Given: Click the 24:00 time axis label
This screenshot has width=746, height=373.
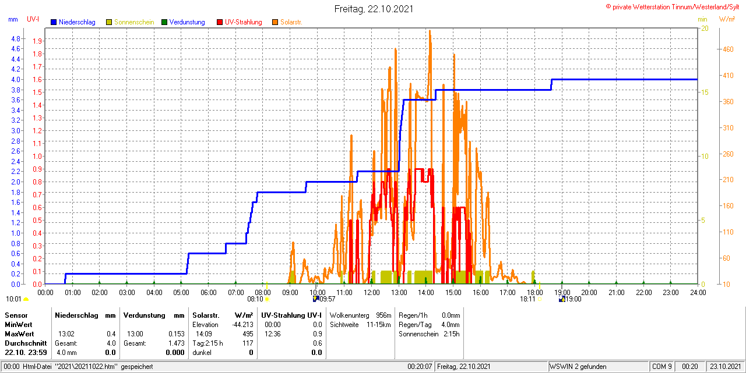Looking at the screenshot, I should coord(698,292).
